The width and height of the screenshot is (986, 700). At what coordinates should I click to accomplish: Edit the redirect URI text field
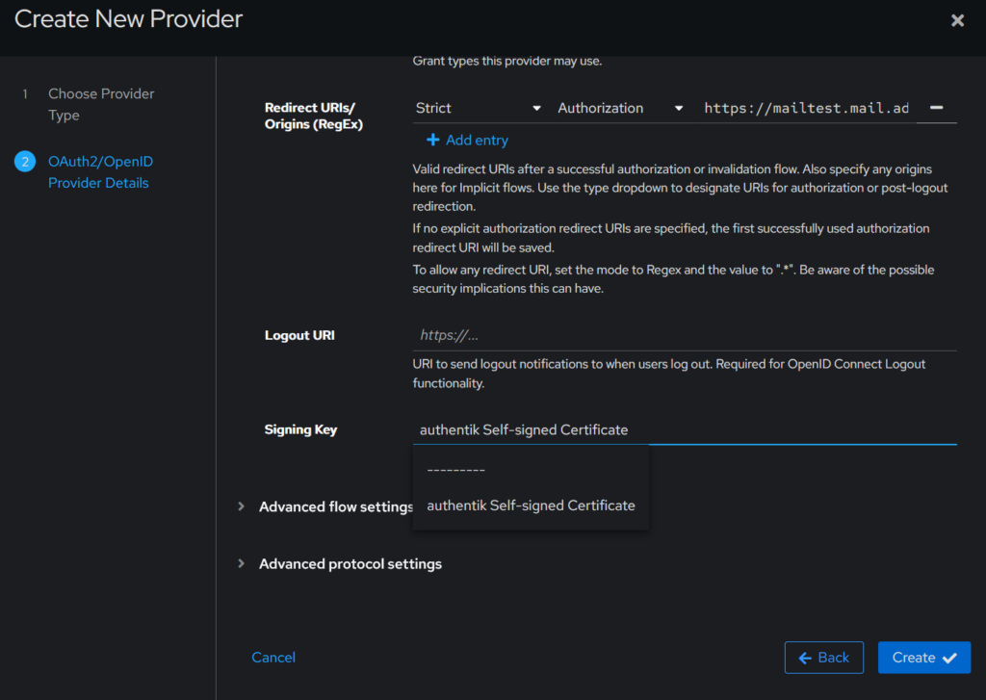click(806, 108)
